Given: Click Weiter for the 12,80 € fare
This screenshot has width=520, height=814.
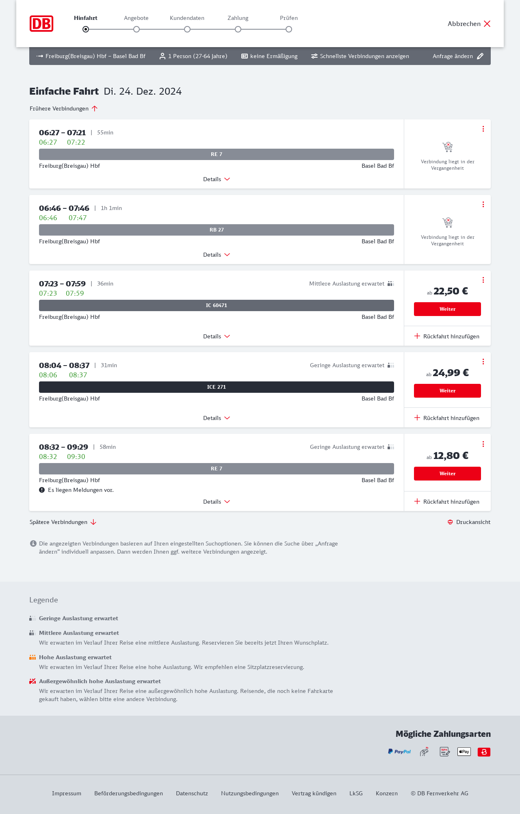Looking at the screenshot, I should pyautogui.click(x=447, y=474).
